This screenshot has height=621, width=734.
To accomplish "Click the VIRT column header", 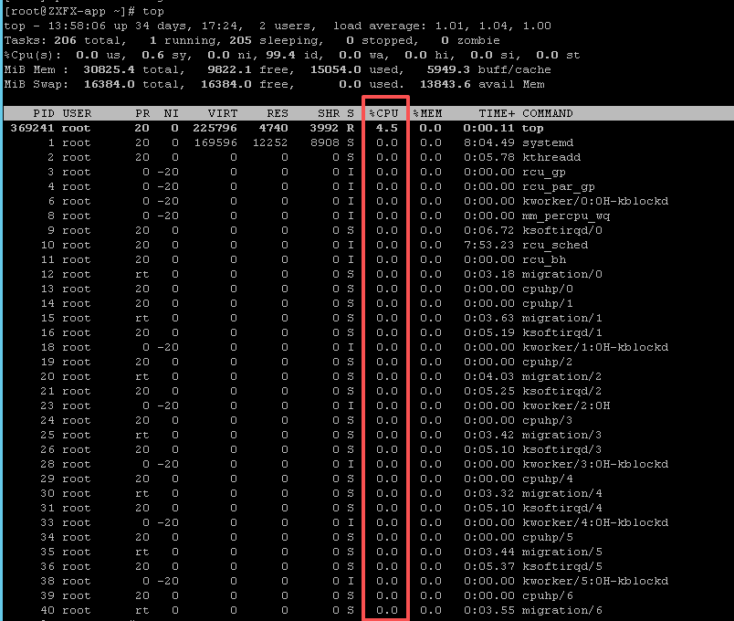I will (223, 113).
